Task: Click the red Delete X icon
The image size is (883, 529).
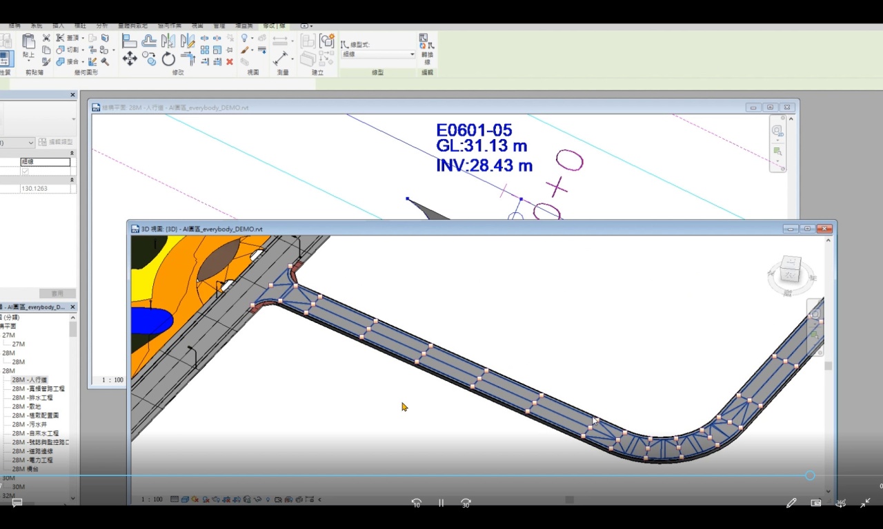Action: (x=230, y=61)
